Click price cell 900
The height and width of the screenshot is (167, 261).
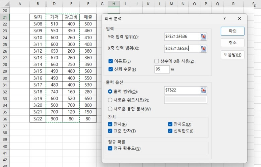coord(54,119)
